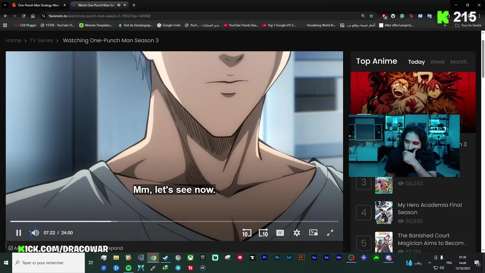The image size is (485, 273).
Task: Pause the video playback
Action: [x=19, y=233]
